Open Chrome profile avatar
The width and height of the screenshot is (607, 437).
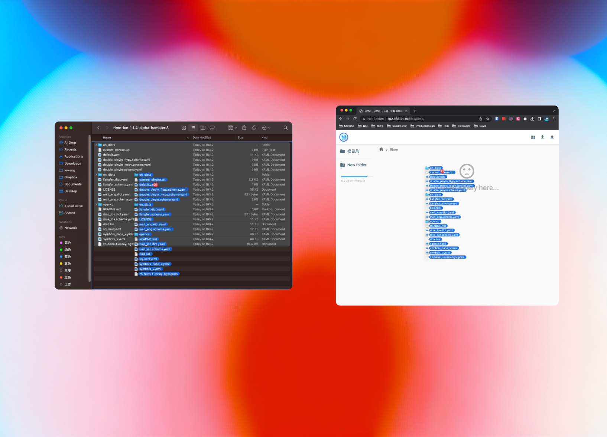[546, 119]
